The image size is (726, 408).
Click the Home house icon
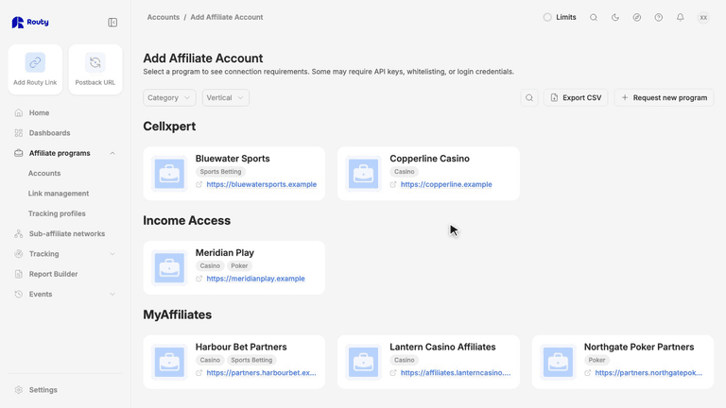(x=19, y=113)
